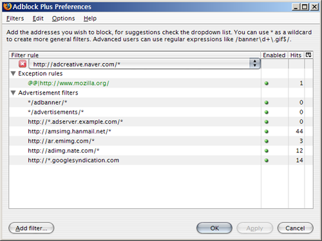Sort by the Enabled column header
The height and width of the screenshot is (241, 322).
point(274,55)
